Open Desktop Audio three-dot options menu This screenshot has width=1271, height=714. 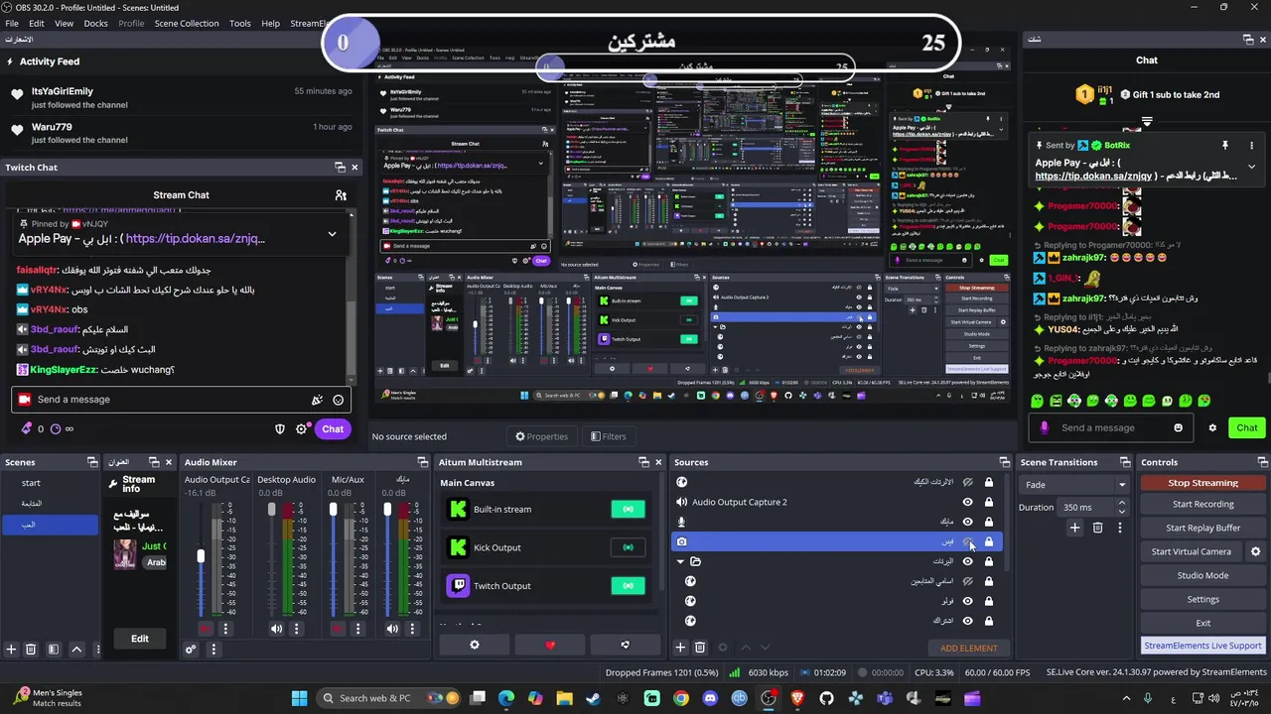[x=296, y=629]
